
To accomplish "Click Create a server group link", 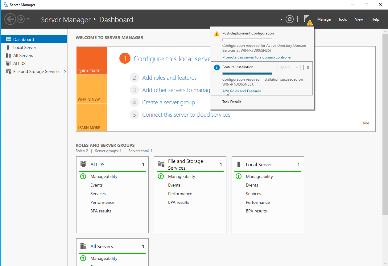I will [x=168, y=103].
